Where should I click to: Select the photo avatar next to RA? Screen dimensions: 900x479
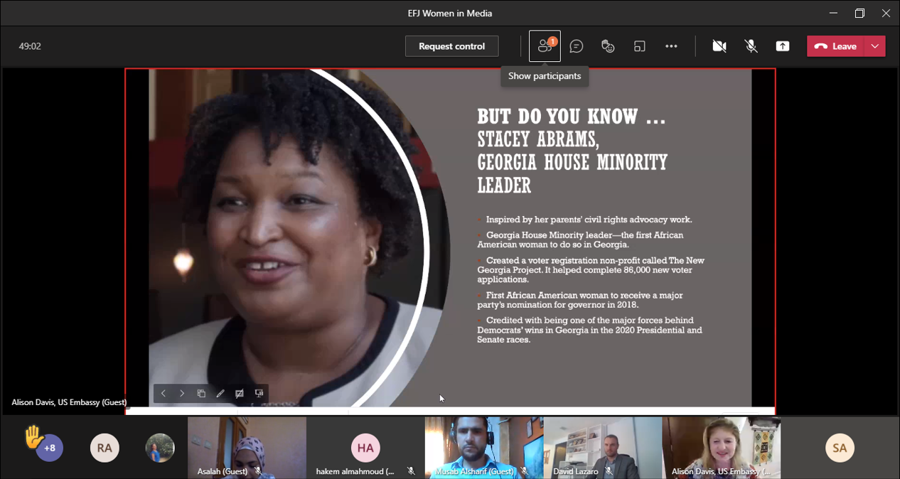tap(160, 448)
